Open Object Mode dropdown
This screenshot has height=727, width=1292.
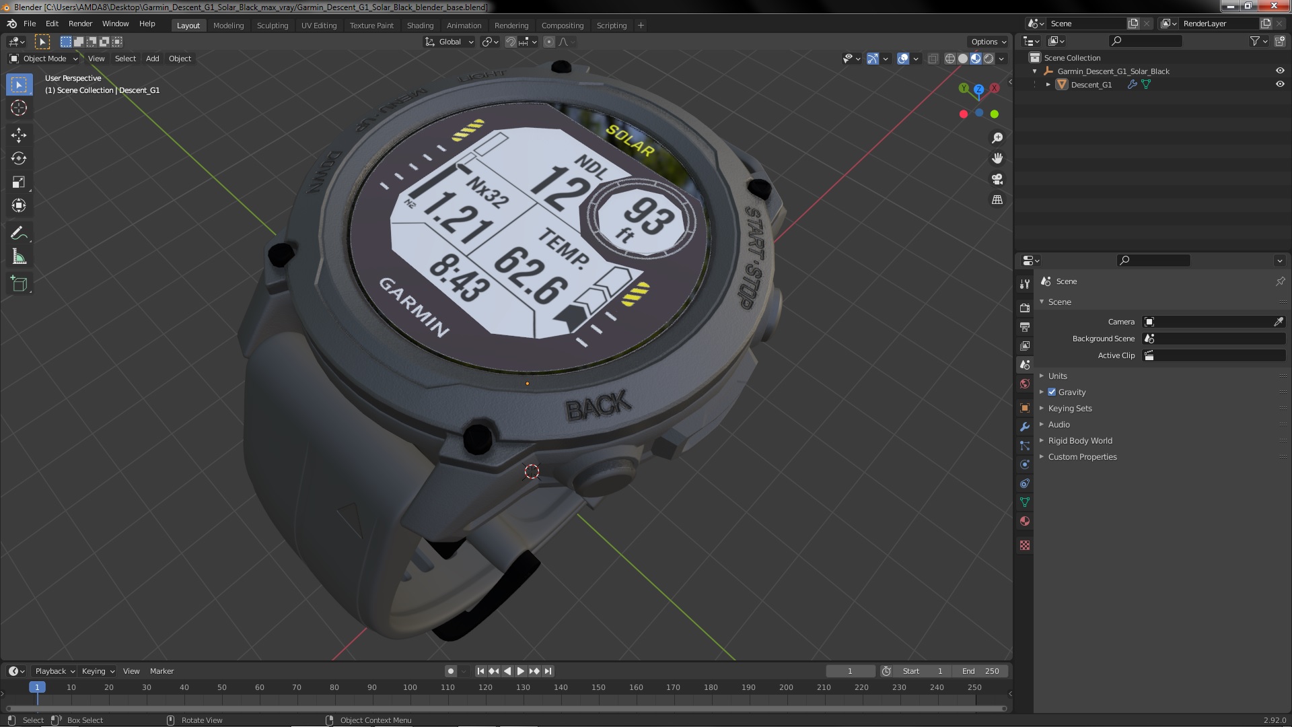(x=44, y=59)
